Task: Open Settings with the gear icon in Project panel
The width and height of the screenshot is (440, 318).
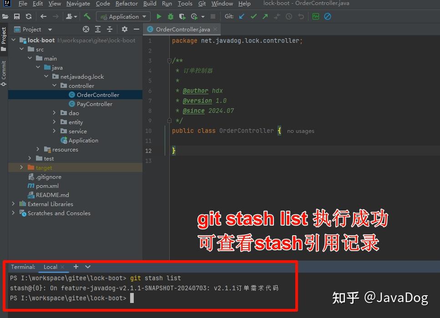Action: 124,29
